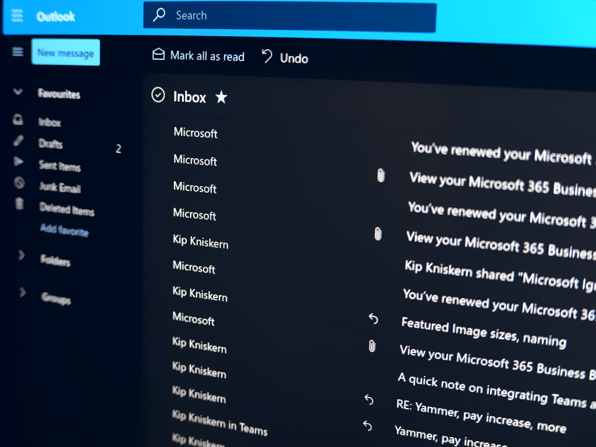Open "Featured Image sizes, naming" email
Viewport: 596px width, 447px height.
(484, 332)
